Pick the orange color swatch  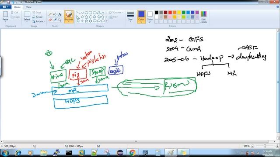[175, 12]
